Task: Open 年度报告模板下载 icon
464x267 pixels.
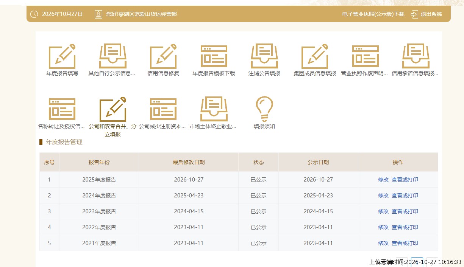Action: 214,56
